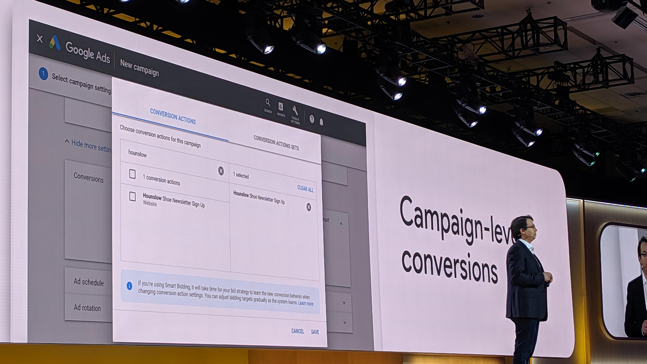
Task: Click the Google Ads logo icon
Action: (55, 43)
